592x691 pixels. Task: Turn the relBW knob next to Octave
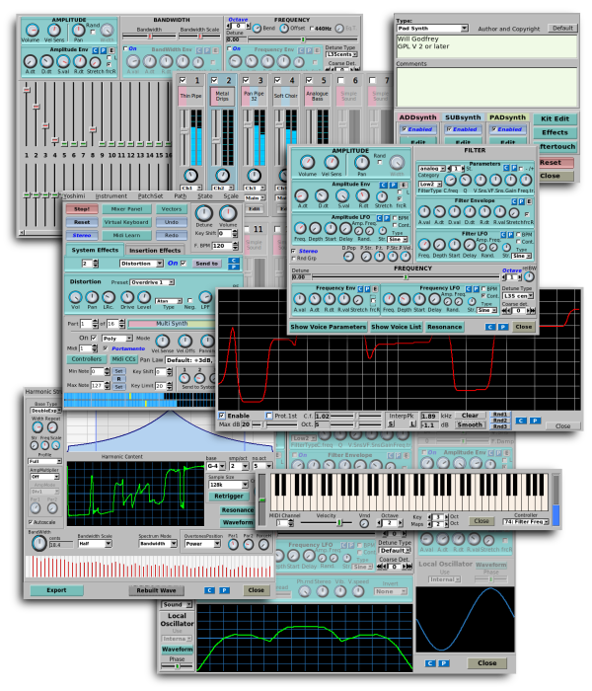(x=529, y=276)
